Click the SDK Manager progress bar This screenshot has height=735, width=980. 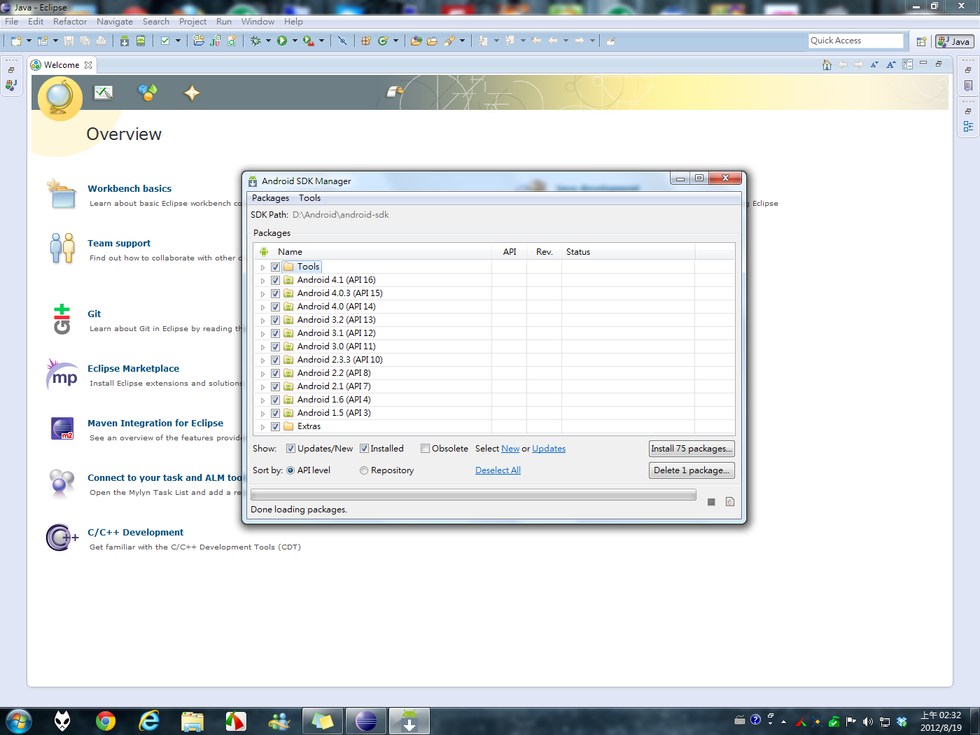pos(473,495)
